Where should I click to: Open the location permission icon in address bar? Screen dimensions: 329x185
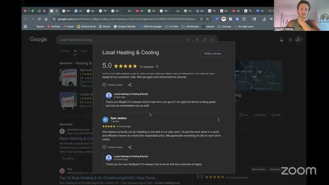201,19
